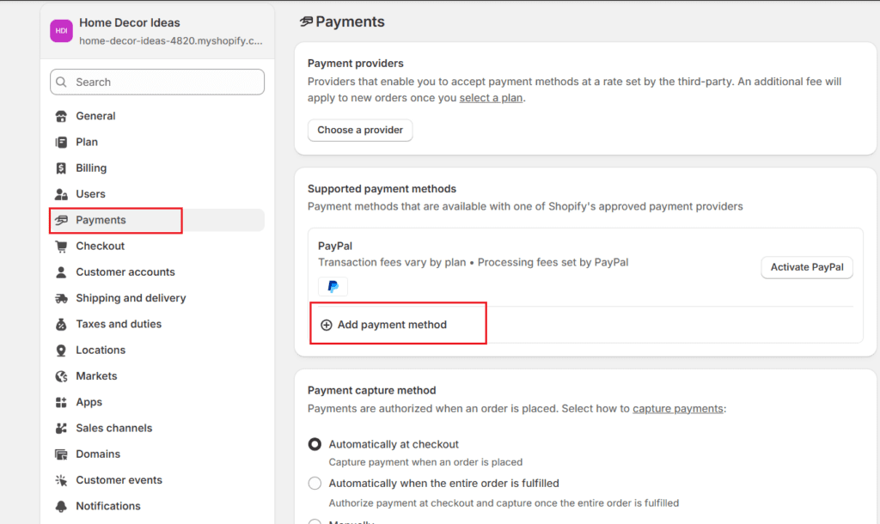Screen dimensions: 880x524
Task: Click the Notifications bell icon
Action: click(61, 506)
